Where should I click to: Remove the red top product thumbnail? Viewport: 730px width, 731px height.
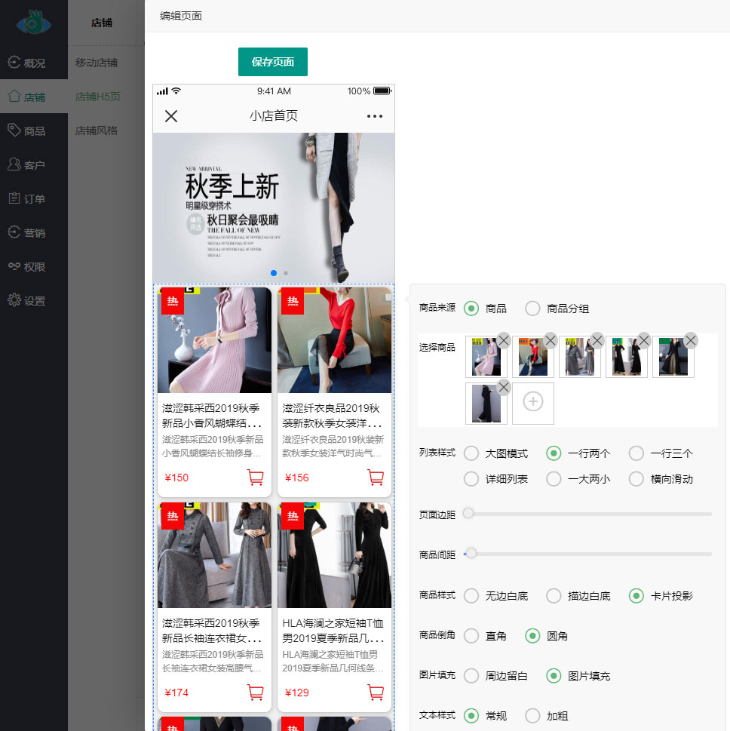[551, 341]
